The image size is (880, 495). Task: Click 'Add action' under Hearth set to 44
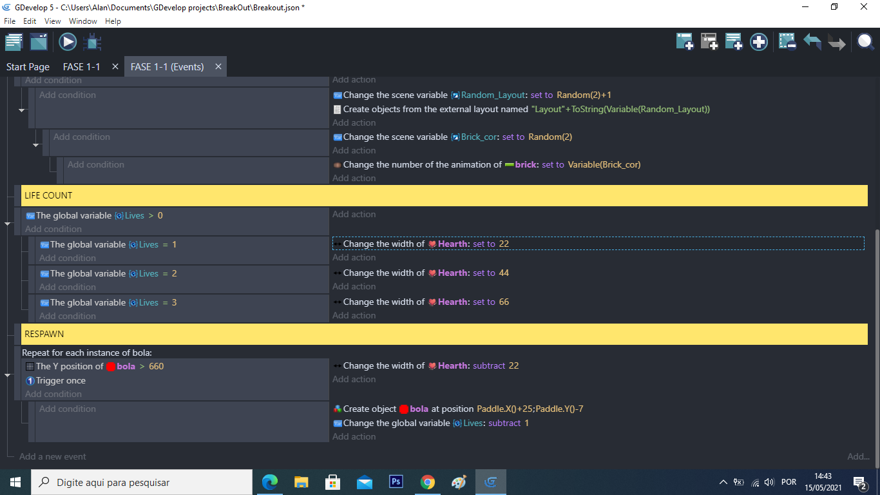[354, 286]
